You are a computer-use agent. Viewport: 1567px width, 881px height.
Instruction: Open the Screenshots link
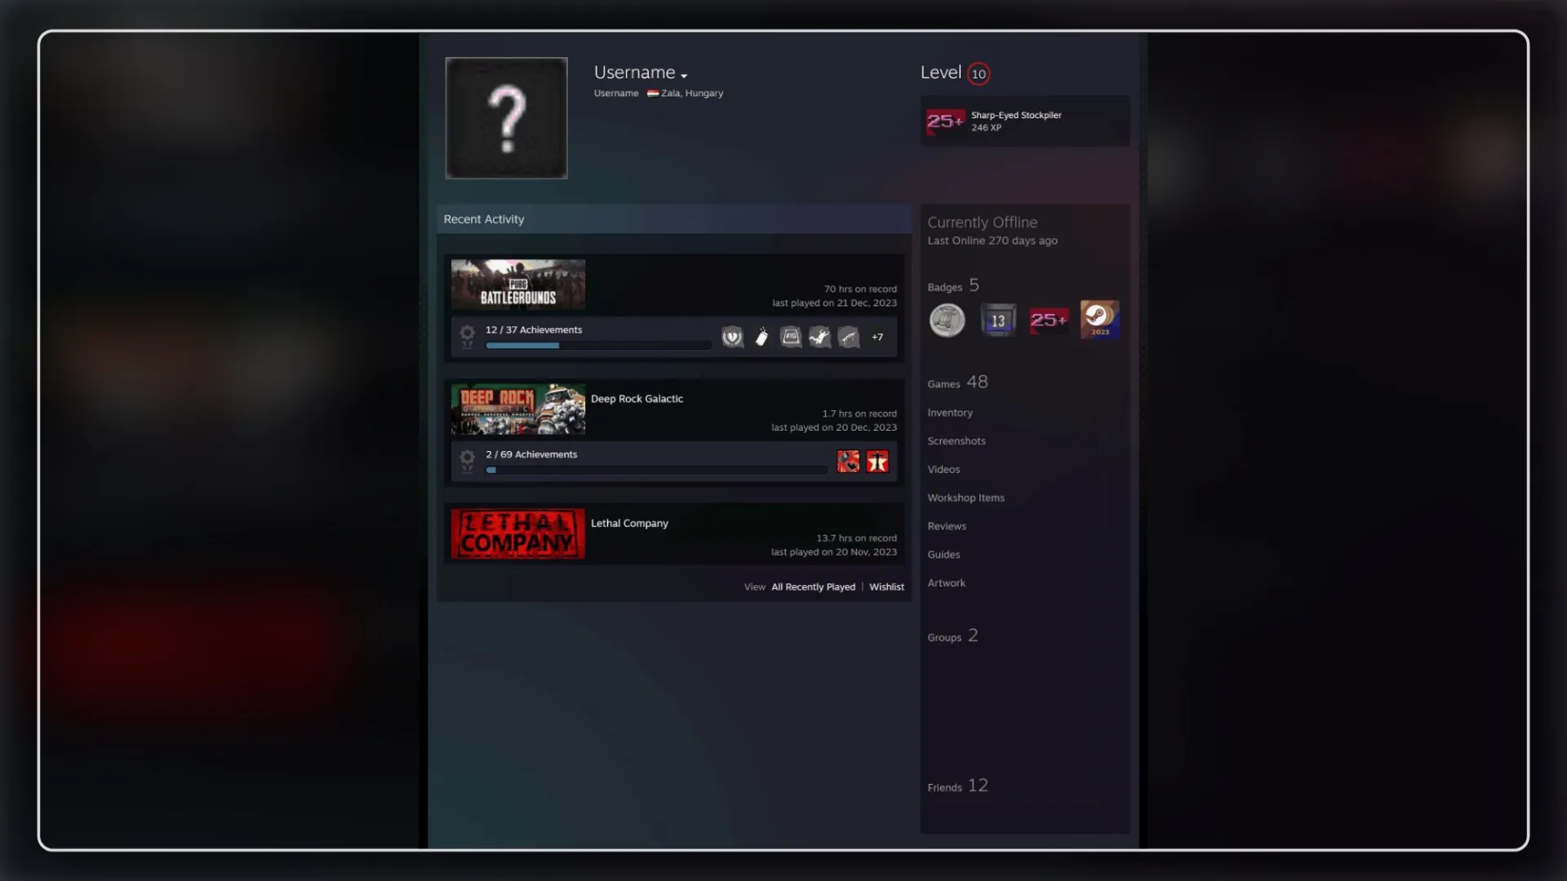click(957, 441)
